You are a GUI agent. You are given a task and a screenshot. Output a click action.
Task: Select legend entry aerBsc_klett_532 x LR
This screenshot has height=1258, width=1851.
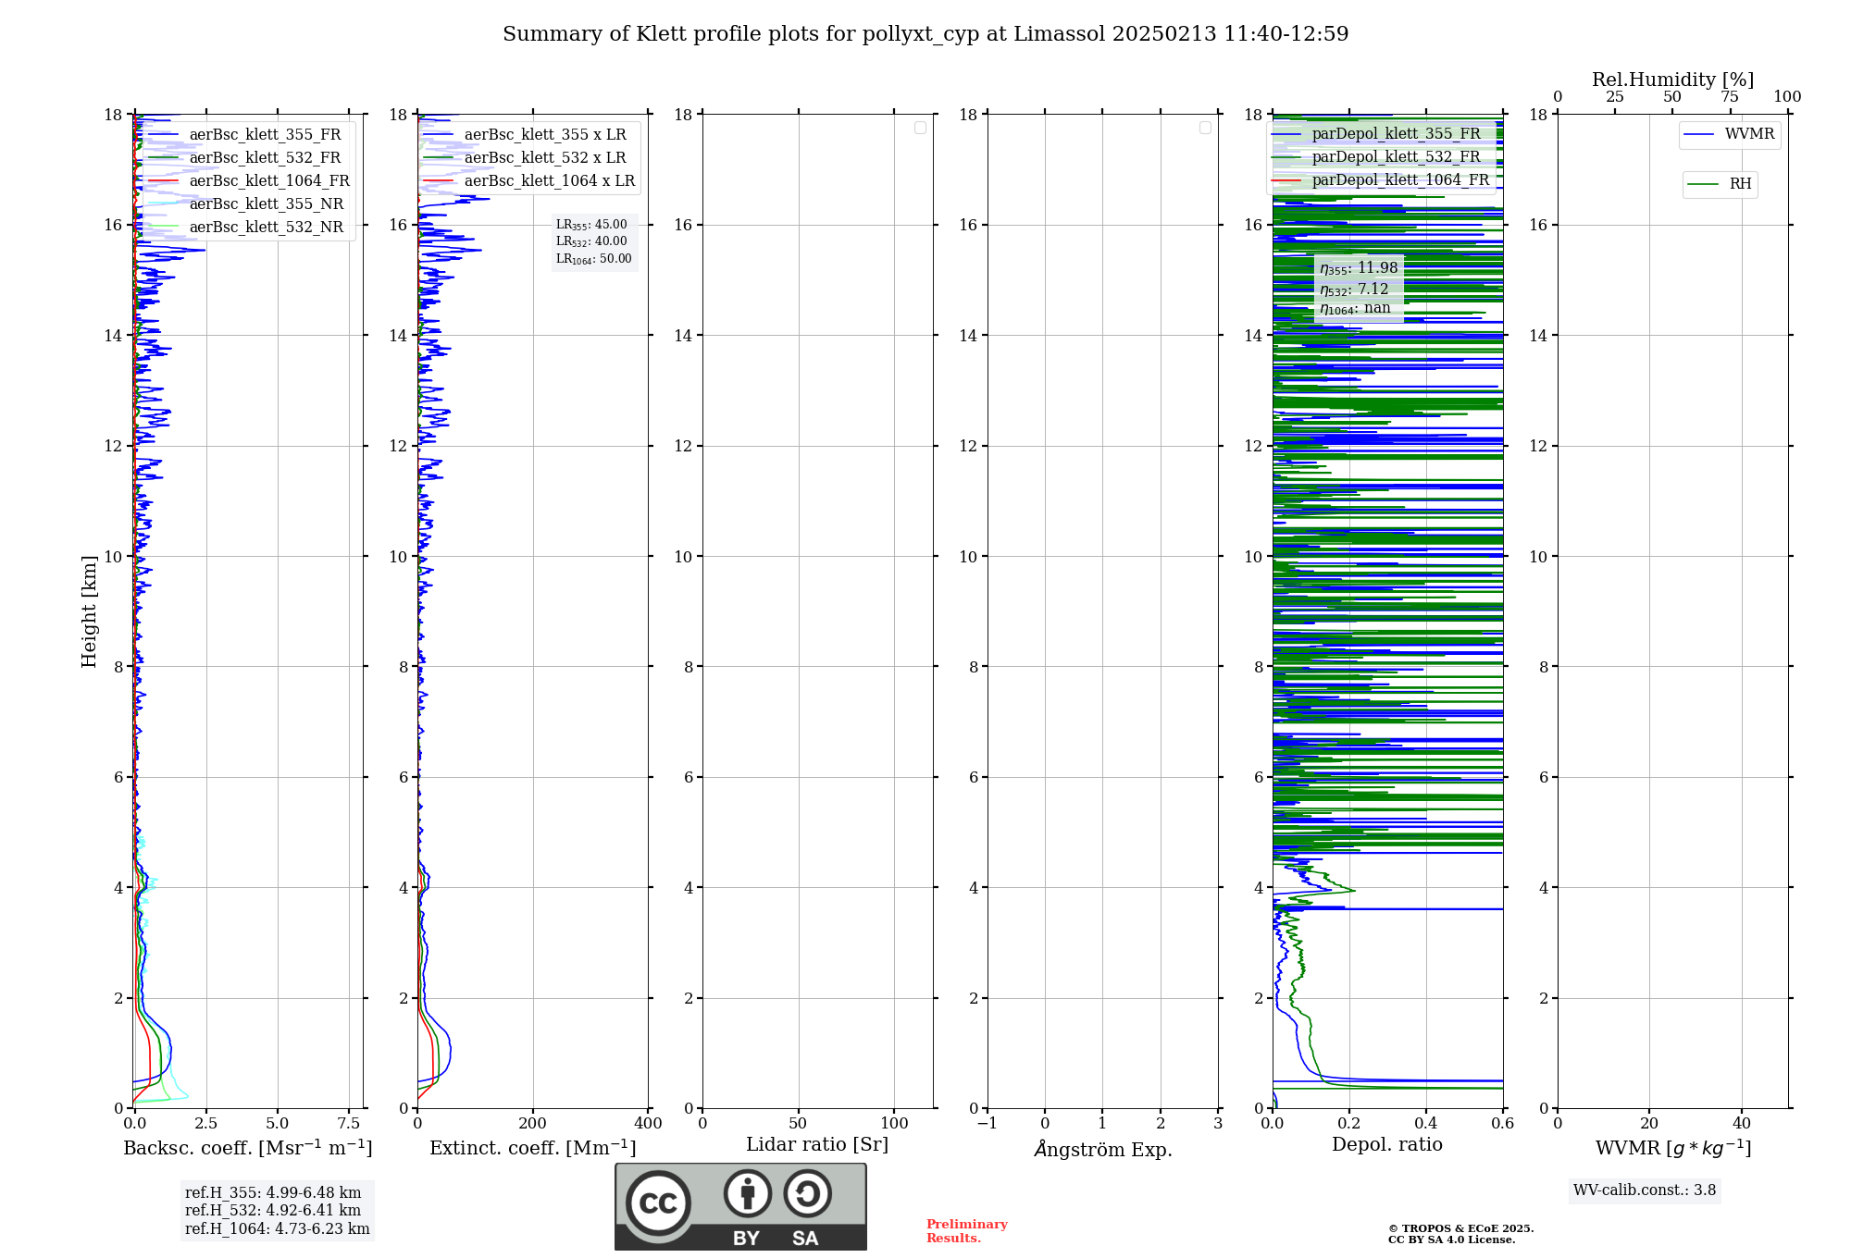click(x=526, y=157)
